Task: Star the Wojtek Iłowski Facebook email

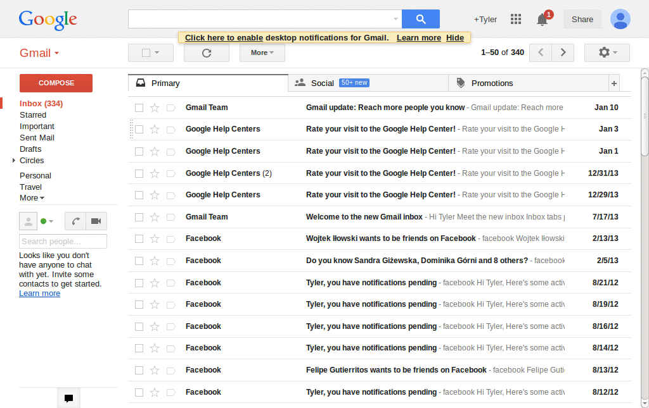Action: pyautogui.click(x=155, y=238)
